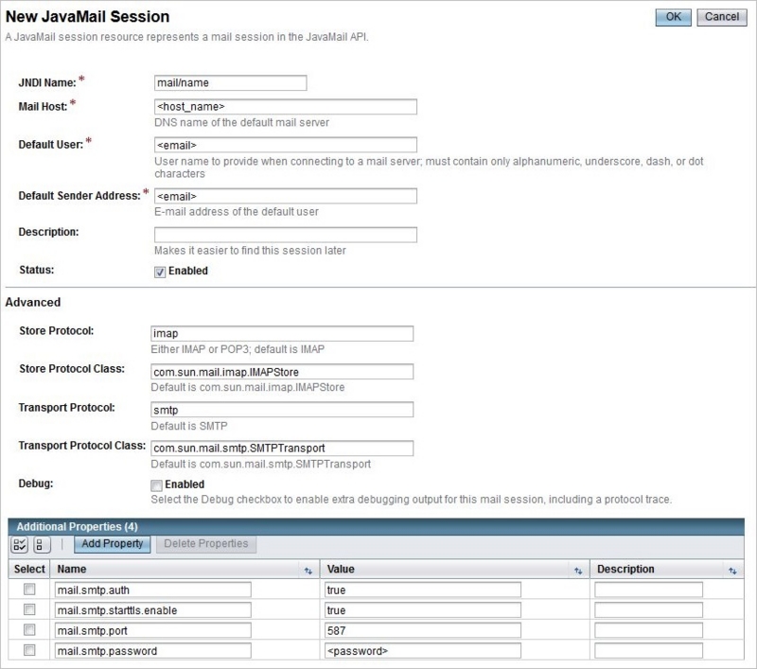Select the mail.smtp.auth property row checkbox
The image size is (757, 669).
[x=29, y=590]
